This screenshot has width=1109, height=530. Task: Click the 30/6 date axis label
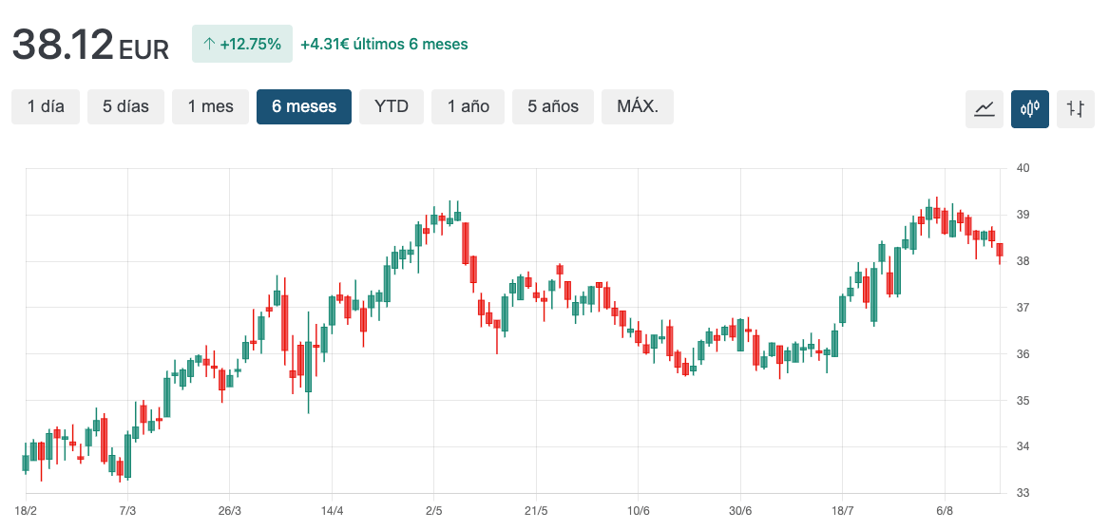click(740, 511)
